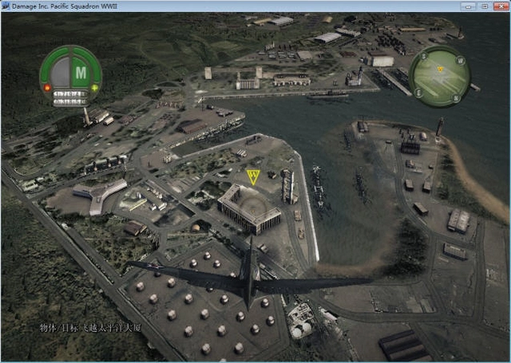The width and height of the screenshot is (511, 363).
Task: Click the Damage Inc. Pacific Squadron title text
Action: tap(64, 6)
